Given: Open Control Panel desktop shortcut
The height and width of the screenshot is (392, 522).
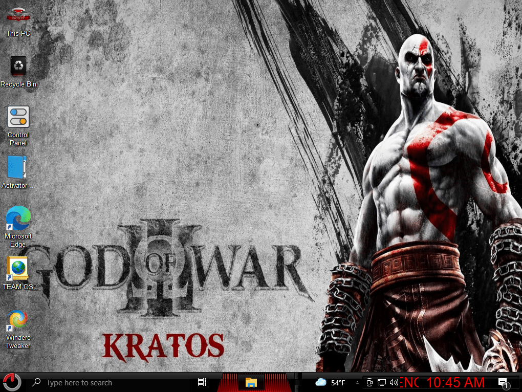Looking at the screenshot, I should 18,126.
